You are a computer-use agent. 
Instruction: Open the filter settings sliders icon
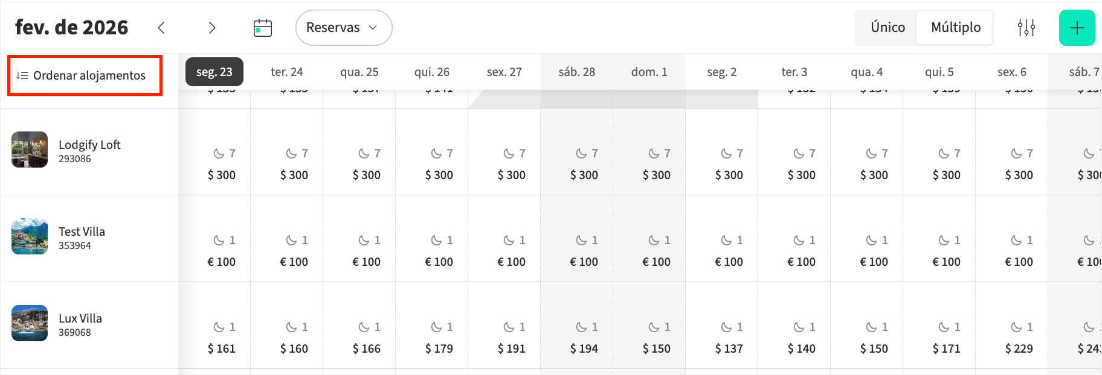click(x=1026, y=28)
